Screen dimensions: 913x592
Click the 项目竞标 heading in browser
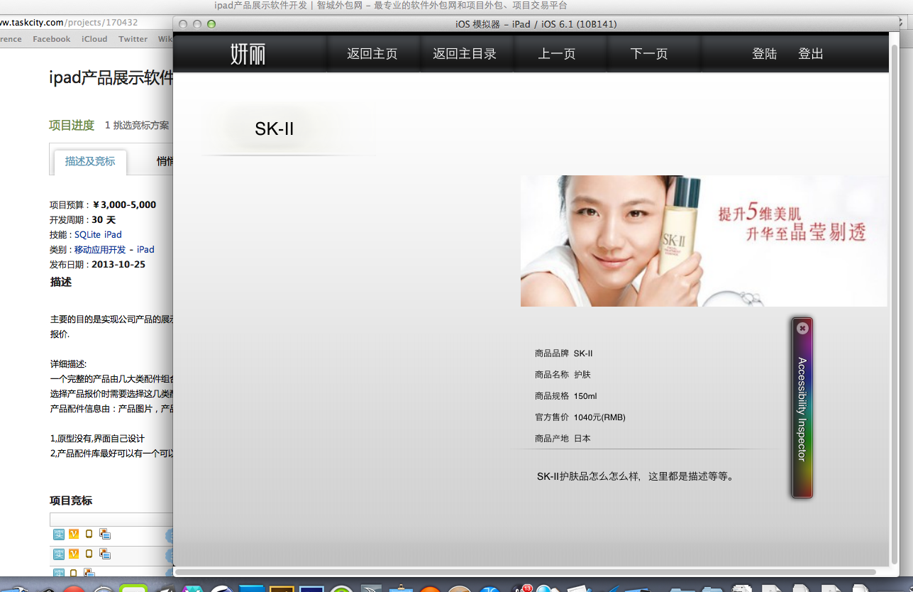point(71,500)
